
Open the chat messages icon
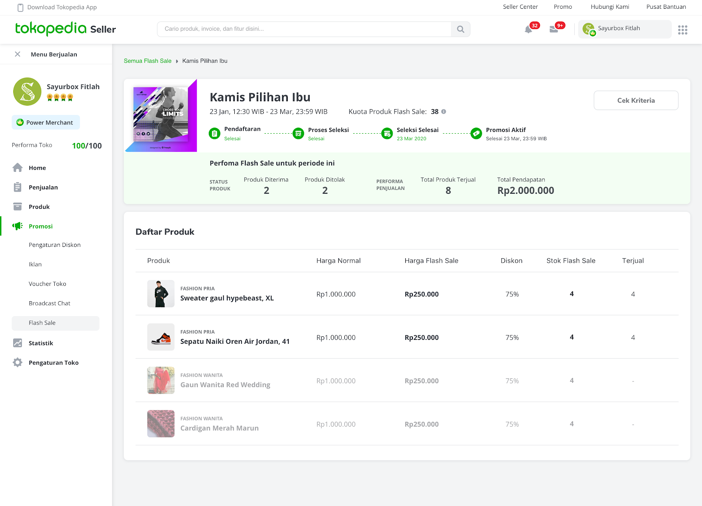(554, 29)
